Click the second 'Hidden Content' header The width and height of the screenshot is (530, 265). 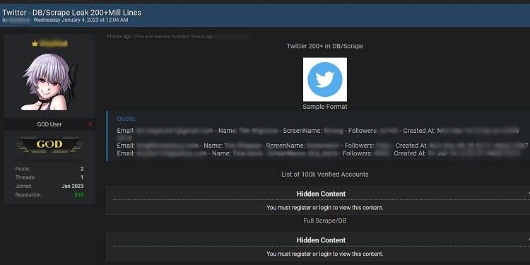tap(321, 240)
